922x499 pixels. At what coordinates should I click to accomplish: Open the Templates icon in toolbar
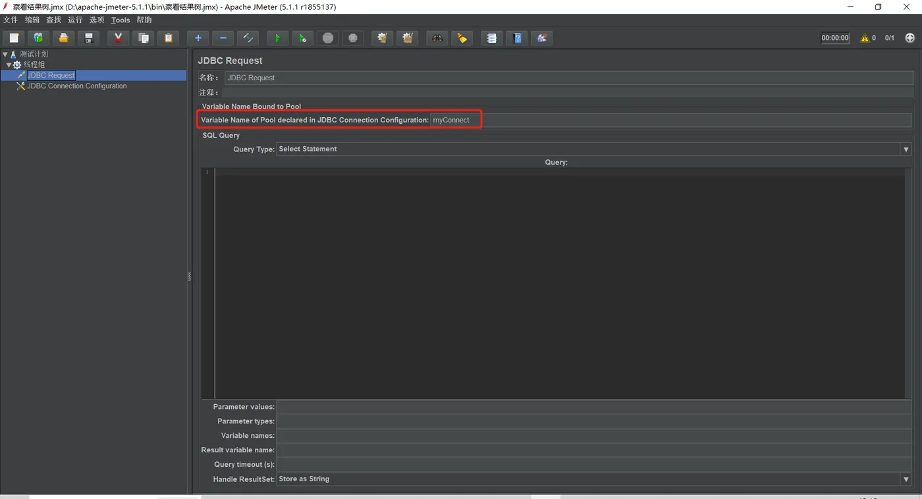(x=38, y=38)
